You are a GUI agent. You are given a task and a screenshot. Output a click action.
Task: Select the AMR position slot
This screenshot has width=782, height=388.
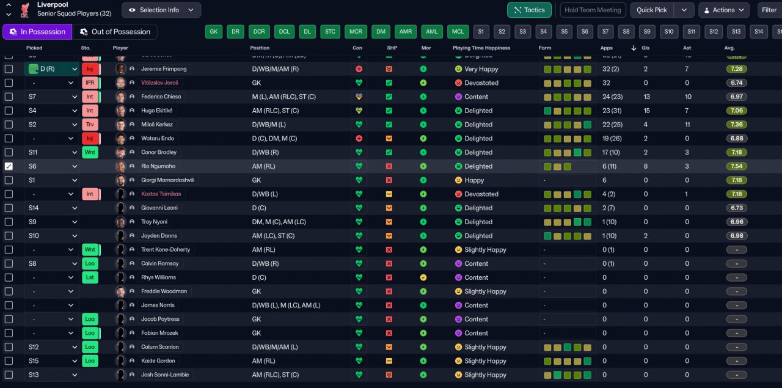click(404, 32)
